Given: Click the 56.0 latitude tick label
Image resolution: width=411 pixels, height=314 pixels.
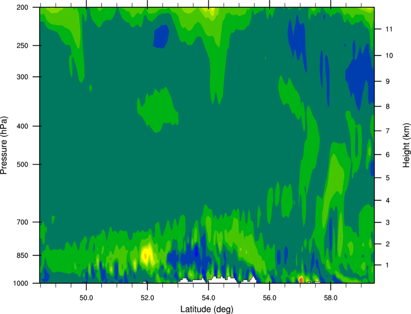Looking at the screenshot, I should (270, 298).
